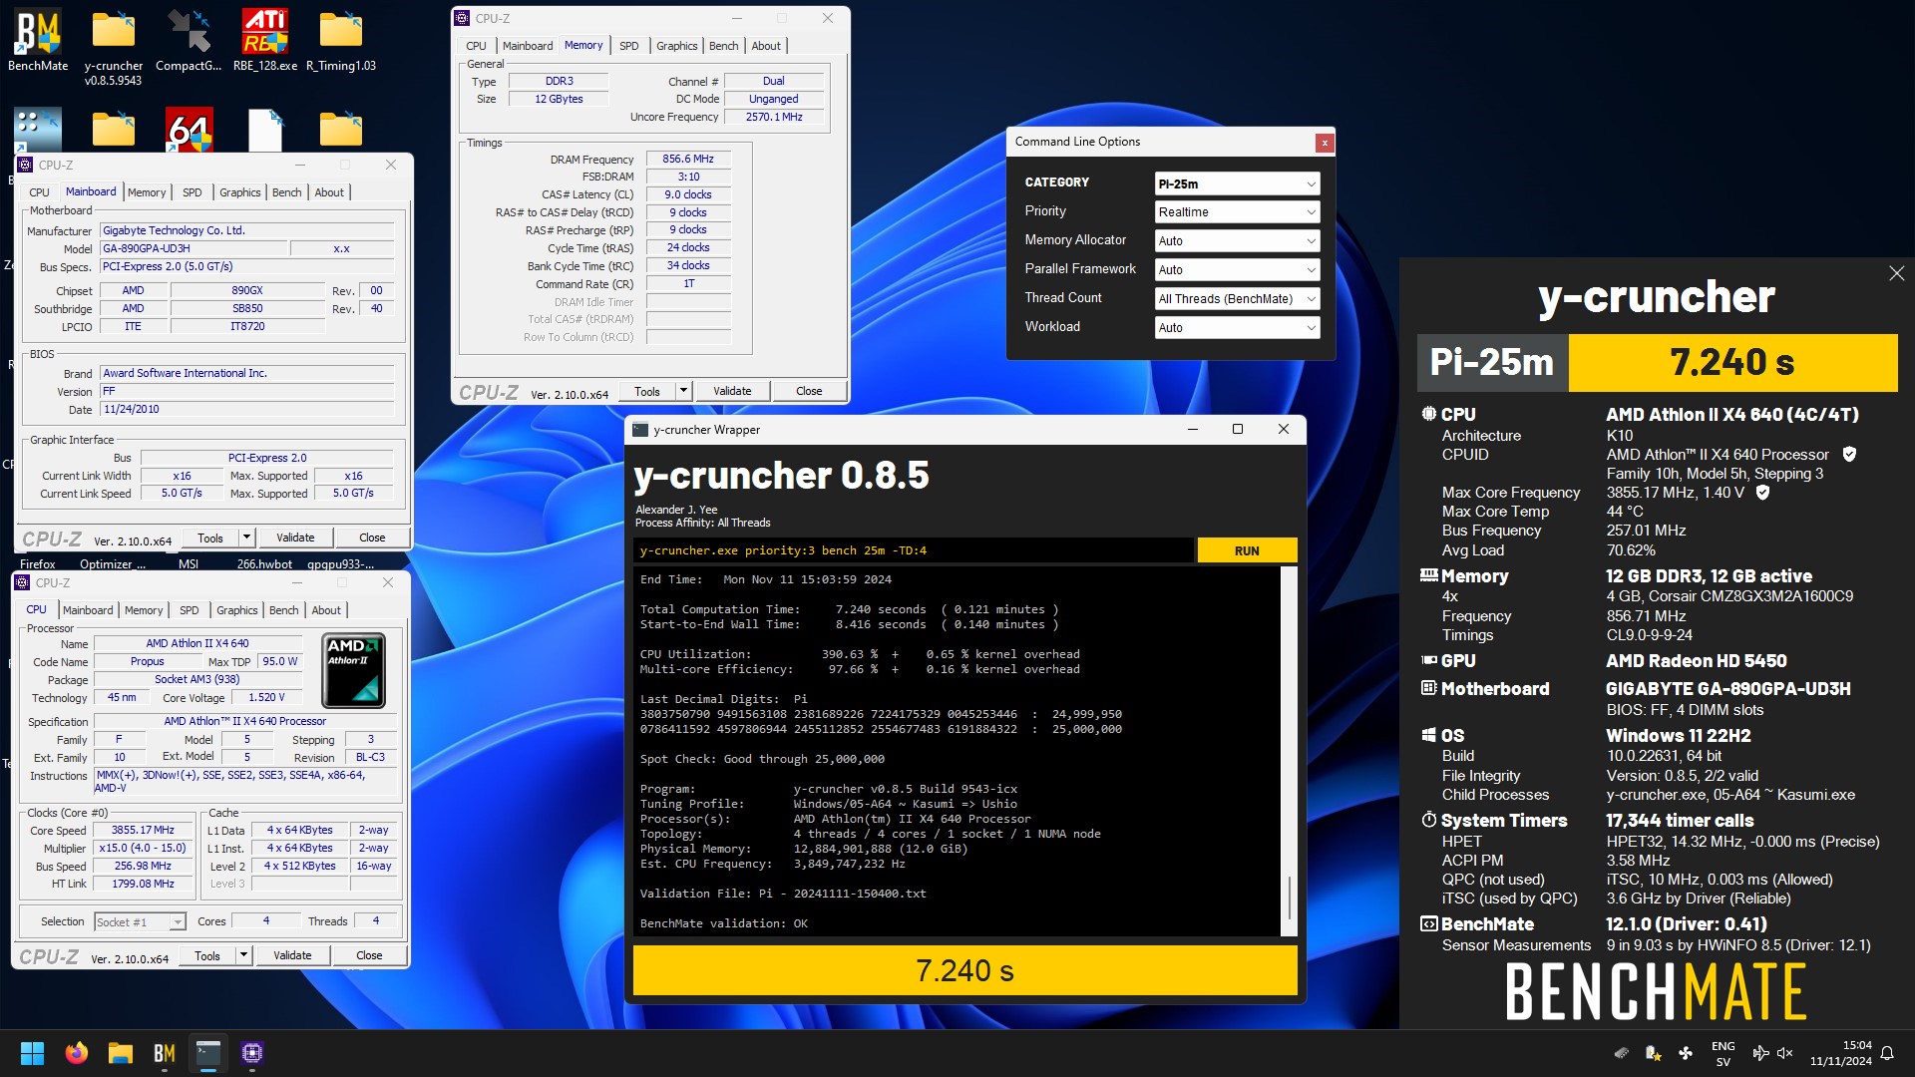This screenshot has width=1915, height=1077.
Task: Click the AMD Athlon II processor logo
Action: click(x=354, y=672)
